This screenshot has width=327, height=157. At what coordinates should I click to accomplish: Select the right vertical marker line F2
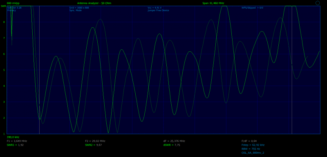pyautogui.click(x=292, y=70)
